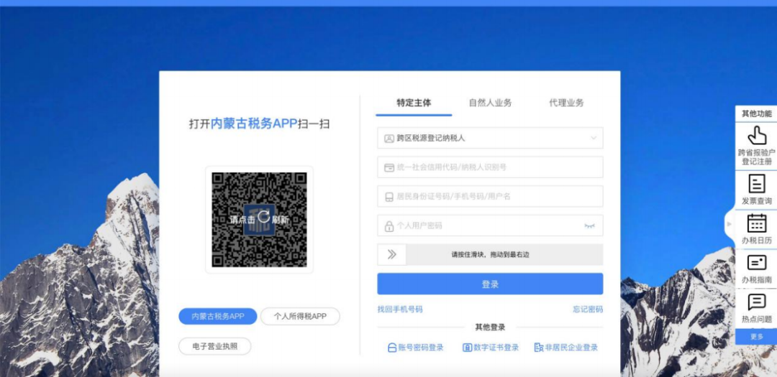This screenshot has height=377, width=777.
Task: Select 个人所得税APP scan option
Action: (x=300, y=316)
